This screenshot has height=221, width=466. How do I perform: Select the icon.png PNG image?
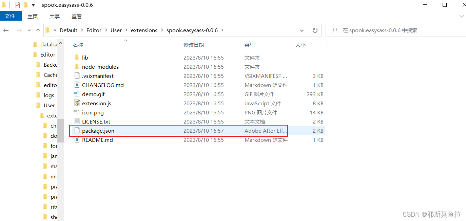pyautogui.click(x=92, y=112)
